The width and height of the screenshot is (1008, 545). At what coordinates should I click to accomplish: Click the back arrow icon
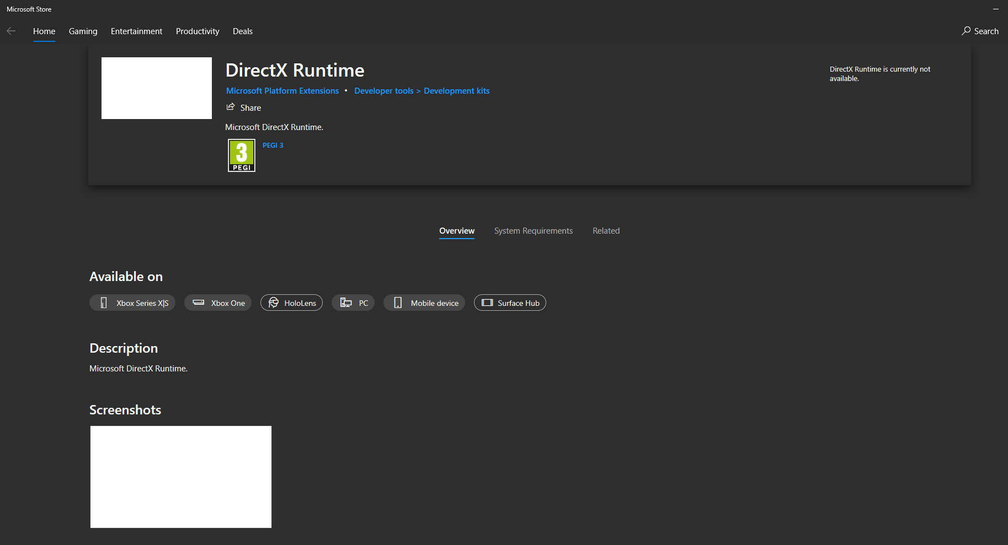pyautogui.click(x=11, y=31)
